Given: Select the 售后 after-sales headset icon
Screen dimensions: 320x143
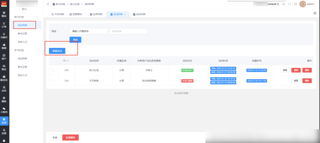Looking at the screenshot, I should [4, 67].
